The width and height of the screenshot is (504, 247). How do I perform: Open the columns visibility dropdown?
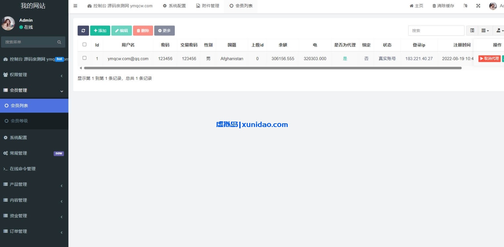click(x=485, y=30)
